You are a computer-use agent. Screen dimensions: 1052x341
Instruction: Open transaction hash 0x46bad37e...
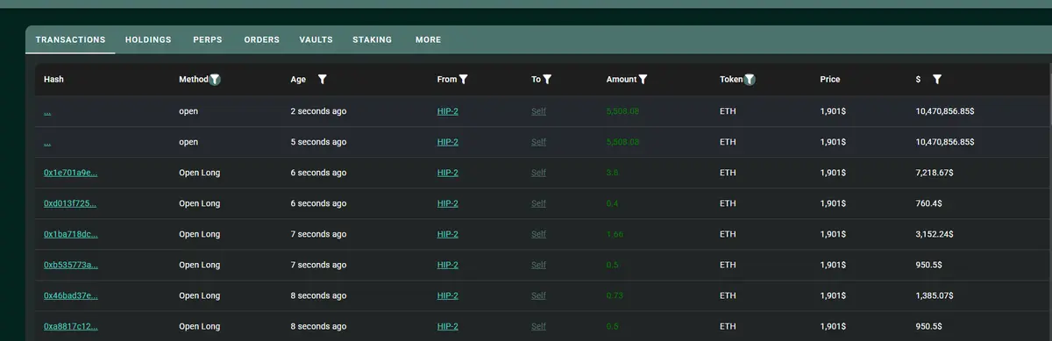coord(71,295)
